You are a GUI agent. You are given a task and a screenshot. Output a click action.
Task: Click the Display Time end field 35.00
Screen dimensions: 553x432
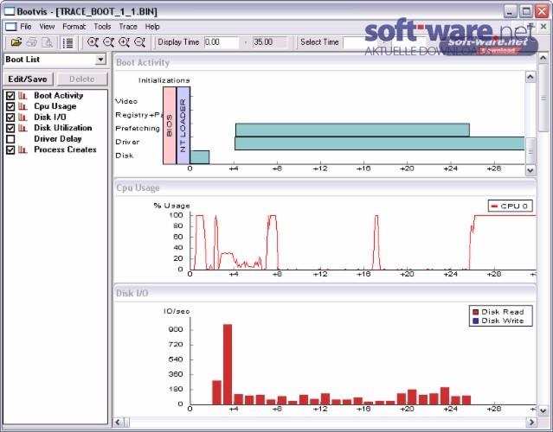pyautogui.click(x=270, y=42)
